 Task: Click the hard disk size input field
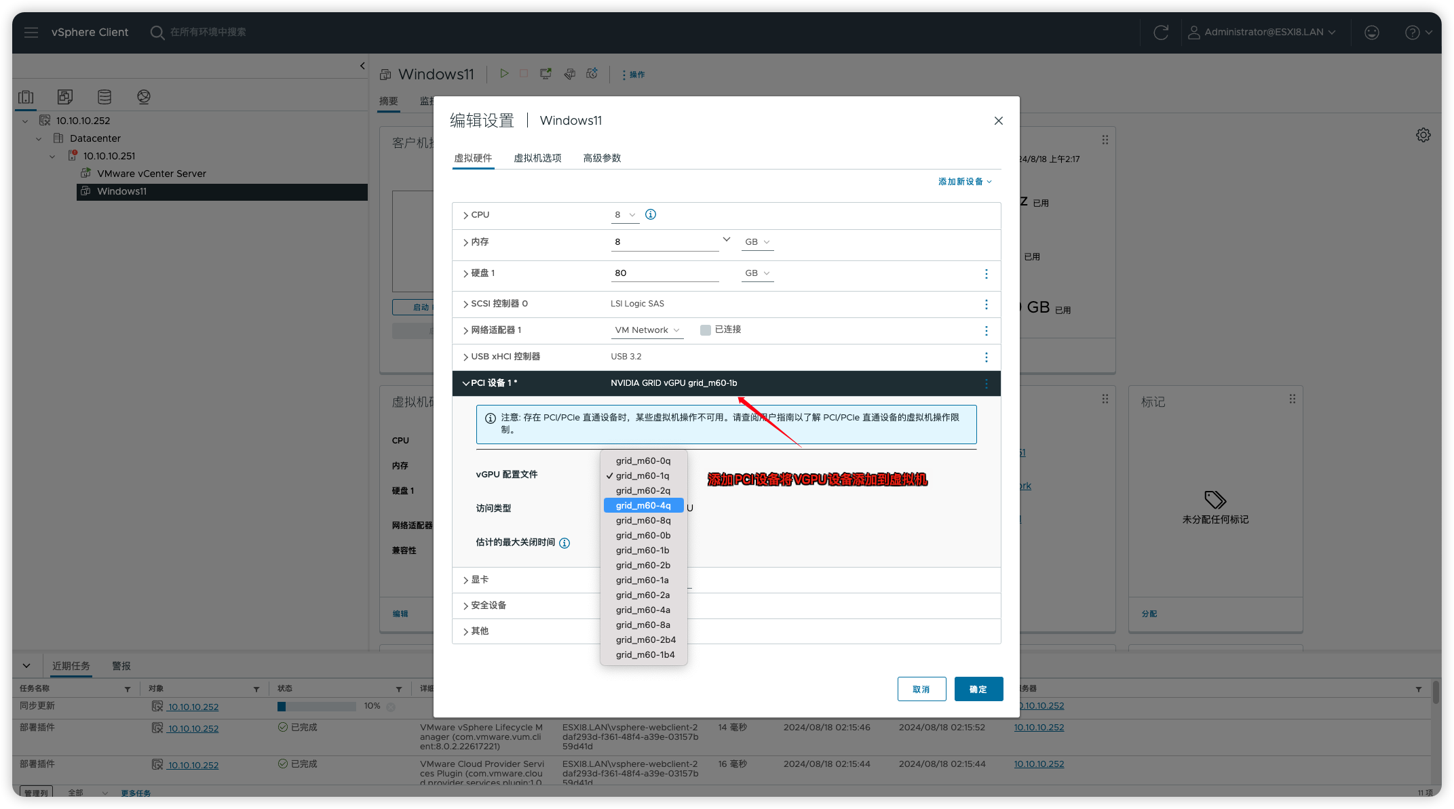pyautogui.click(x=665, y=273)
